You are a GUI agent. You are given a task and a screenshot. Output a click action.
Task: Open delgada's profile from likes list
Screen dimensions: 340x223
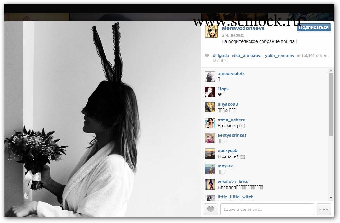[x=221, y=56]
